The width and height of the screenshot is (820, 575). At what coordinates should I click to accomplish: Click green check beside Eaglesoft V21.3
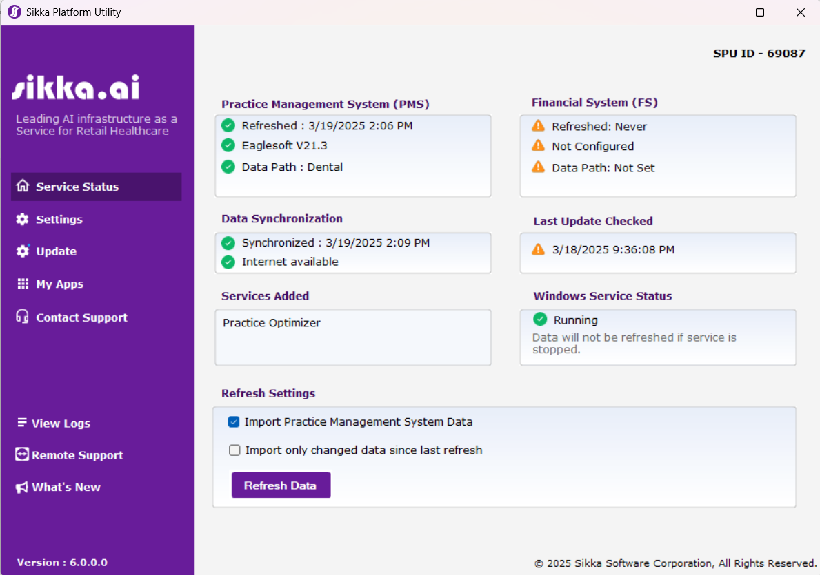click(x=228, y=145)
